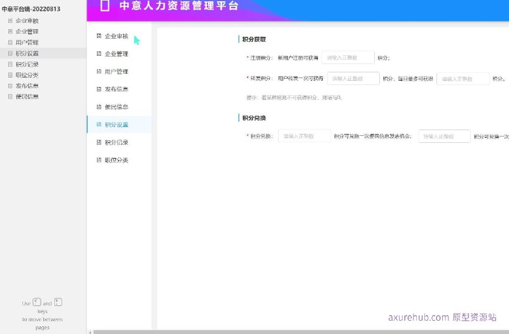Select 积分设置 page in Axure sitemap
This screenshot has height=334, width=509.
point(27,53)
